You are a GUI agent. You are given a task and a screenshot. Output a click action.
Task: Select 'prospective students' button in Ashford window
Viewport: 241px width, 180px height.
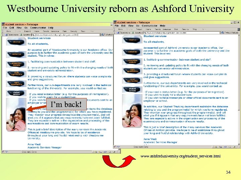132,62
